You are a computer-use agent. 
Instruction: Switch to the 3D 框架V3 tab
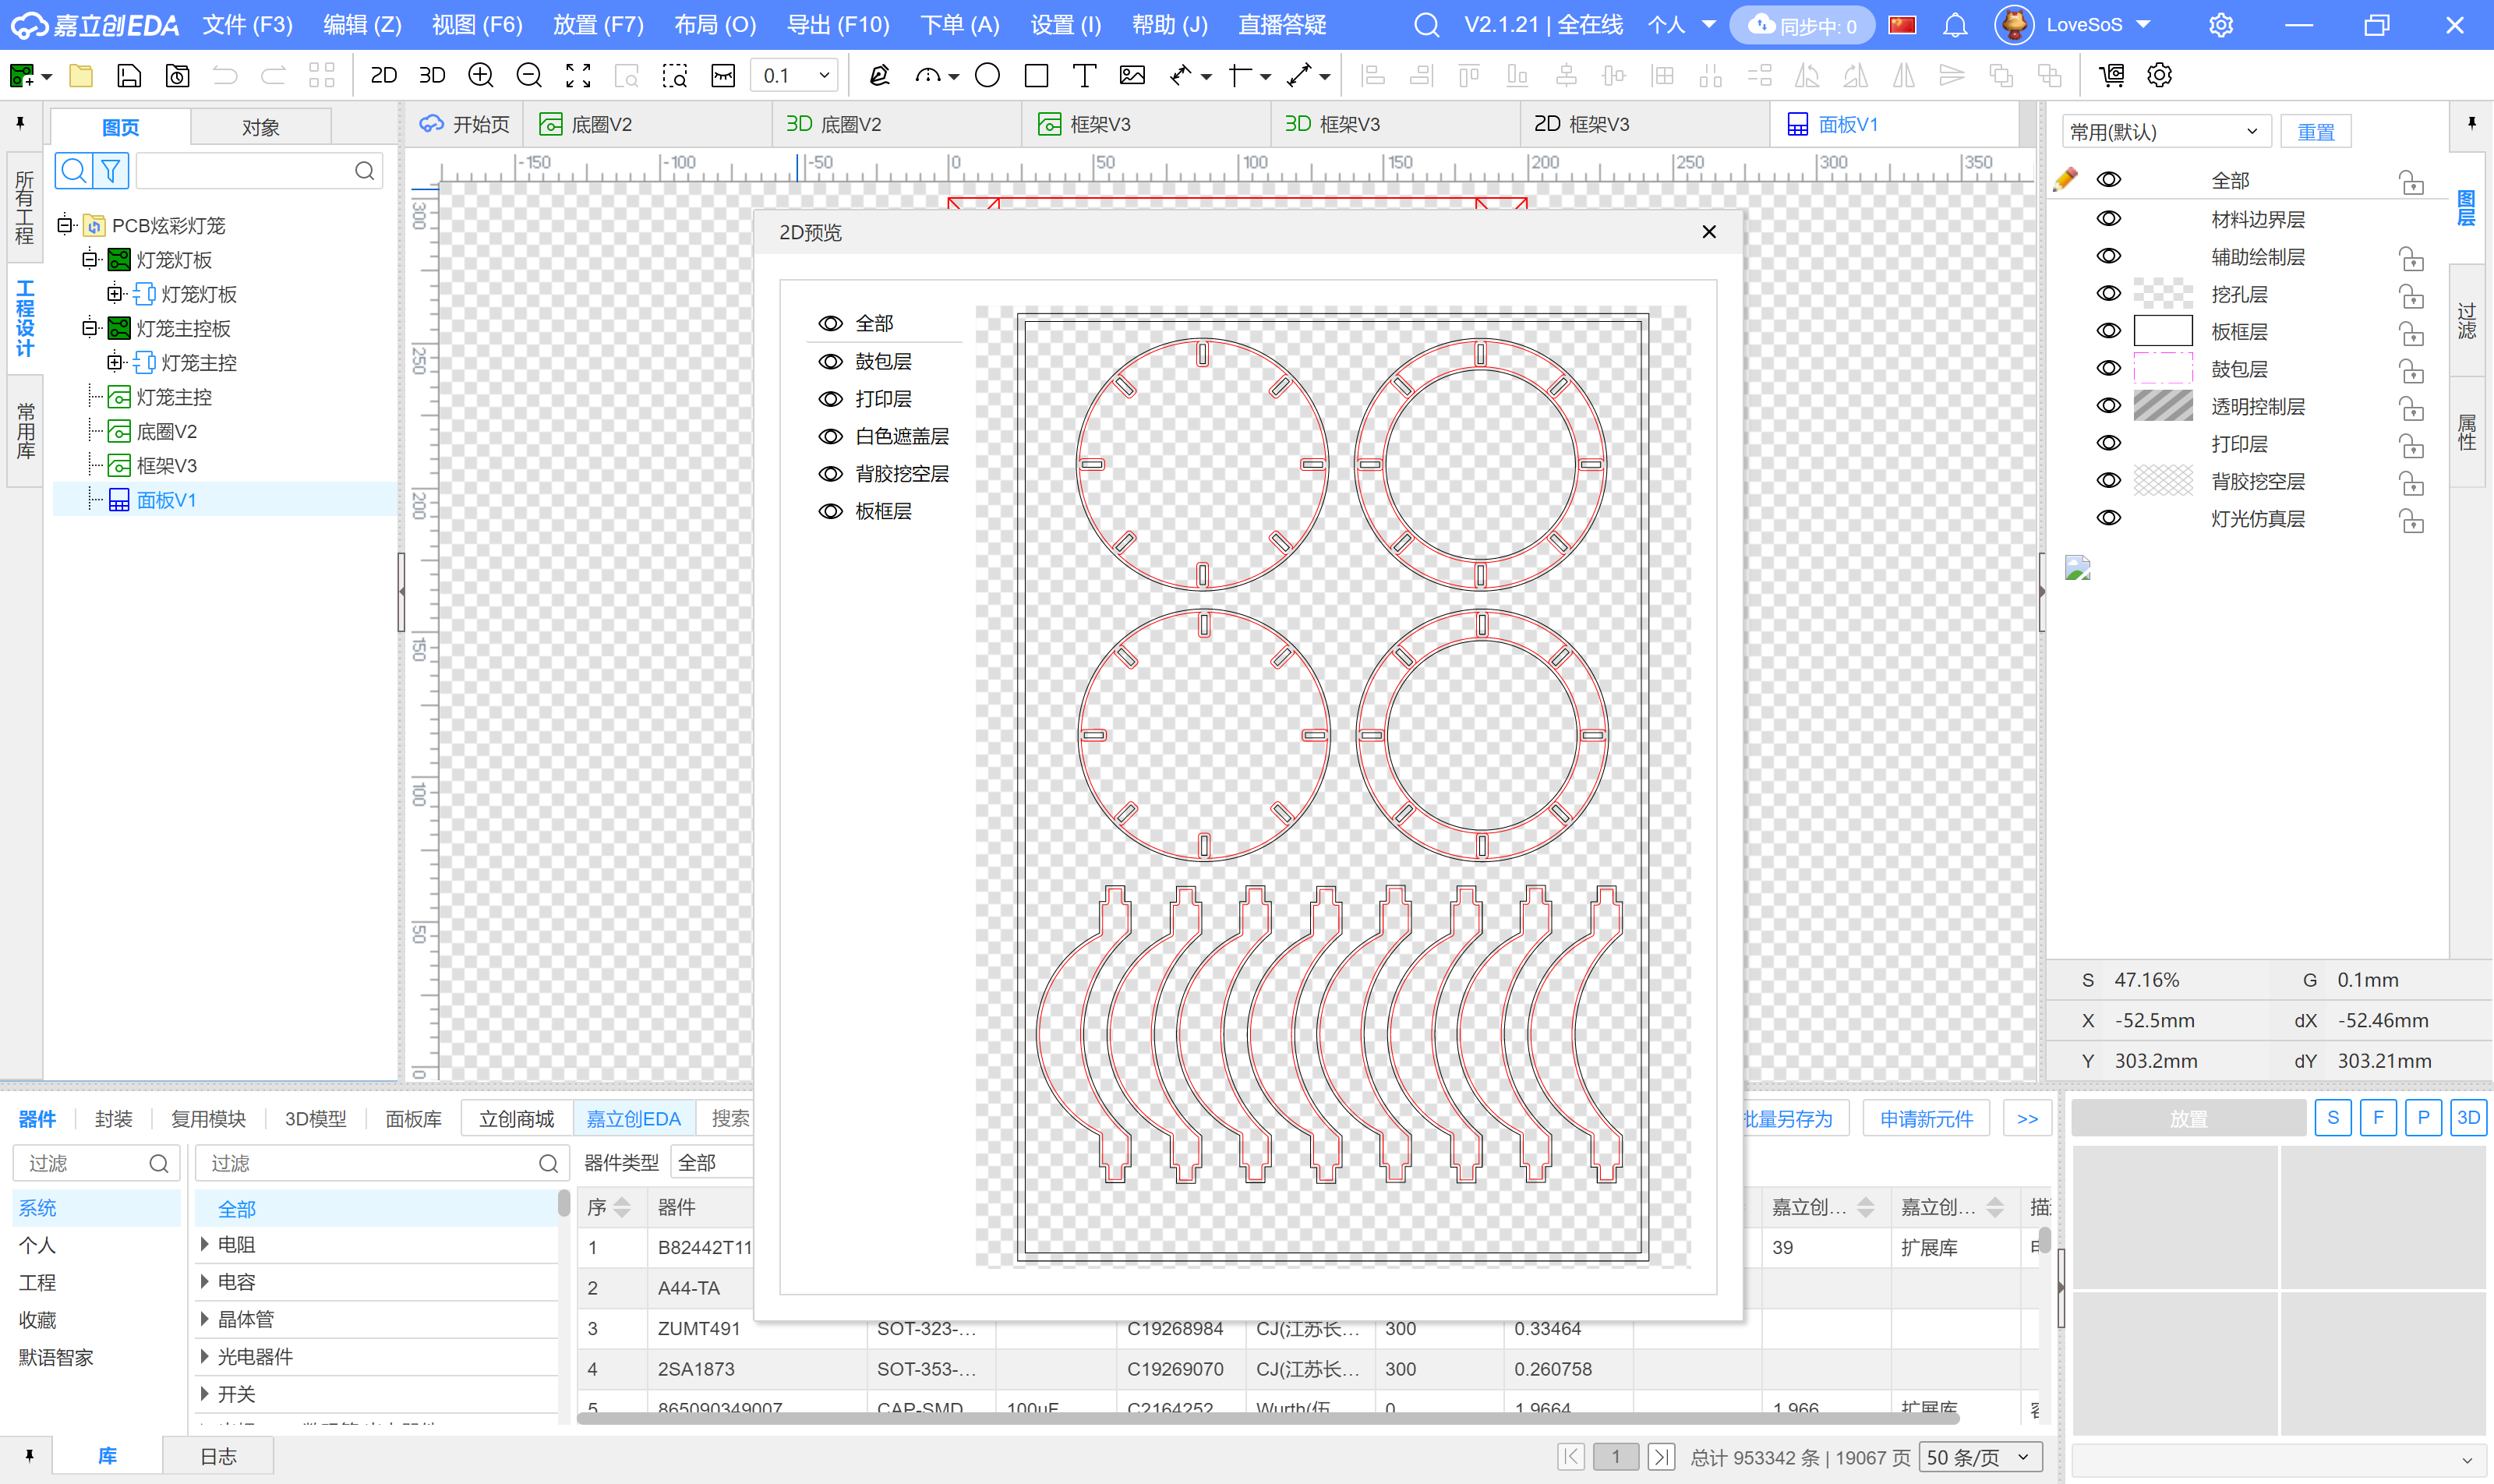point(1331,124)
